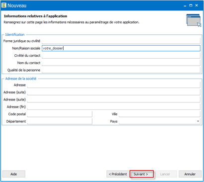Click the 'Adresse de la société' group label
The image size is (204, 182).
[x=21, y=79]
